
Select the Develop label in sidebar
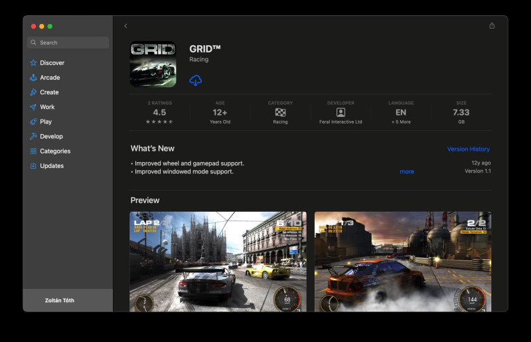pos(52,136)
